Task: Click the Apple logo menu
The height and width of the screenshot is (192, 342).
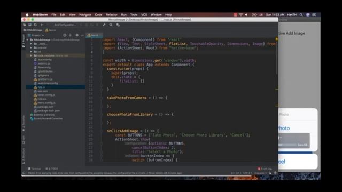Action: (27, 15)
